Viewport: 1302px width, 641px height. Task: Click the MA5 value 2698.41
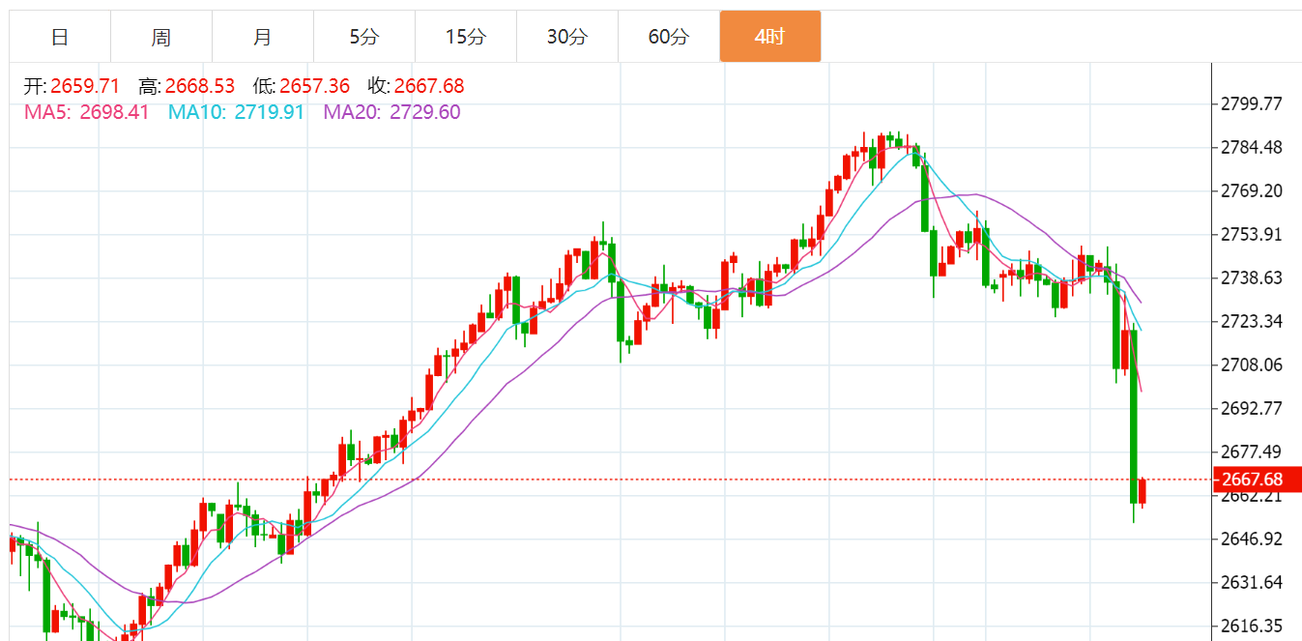coord(114,112)
